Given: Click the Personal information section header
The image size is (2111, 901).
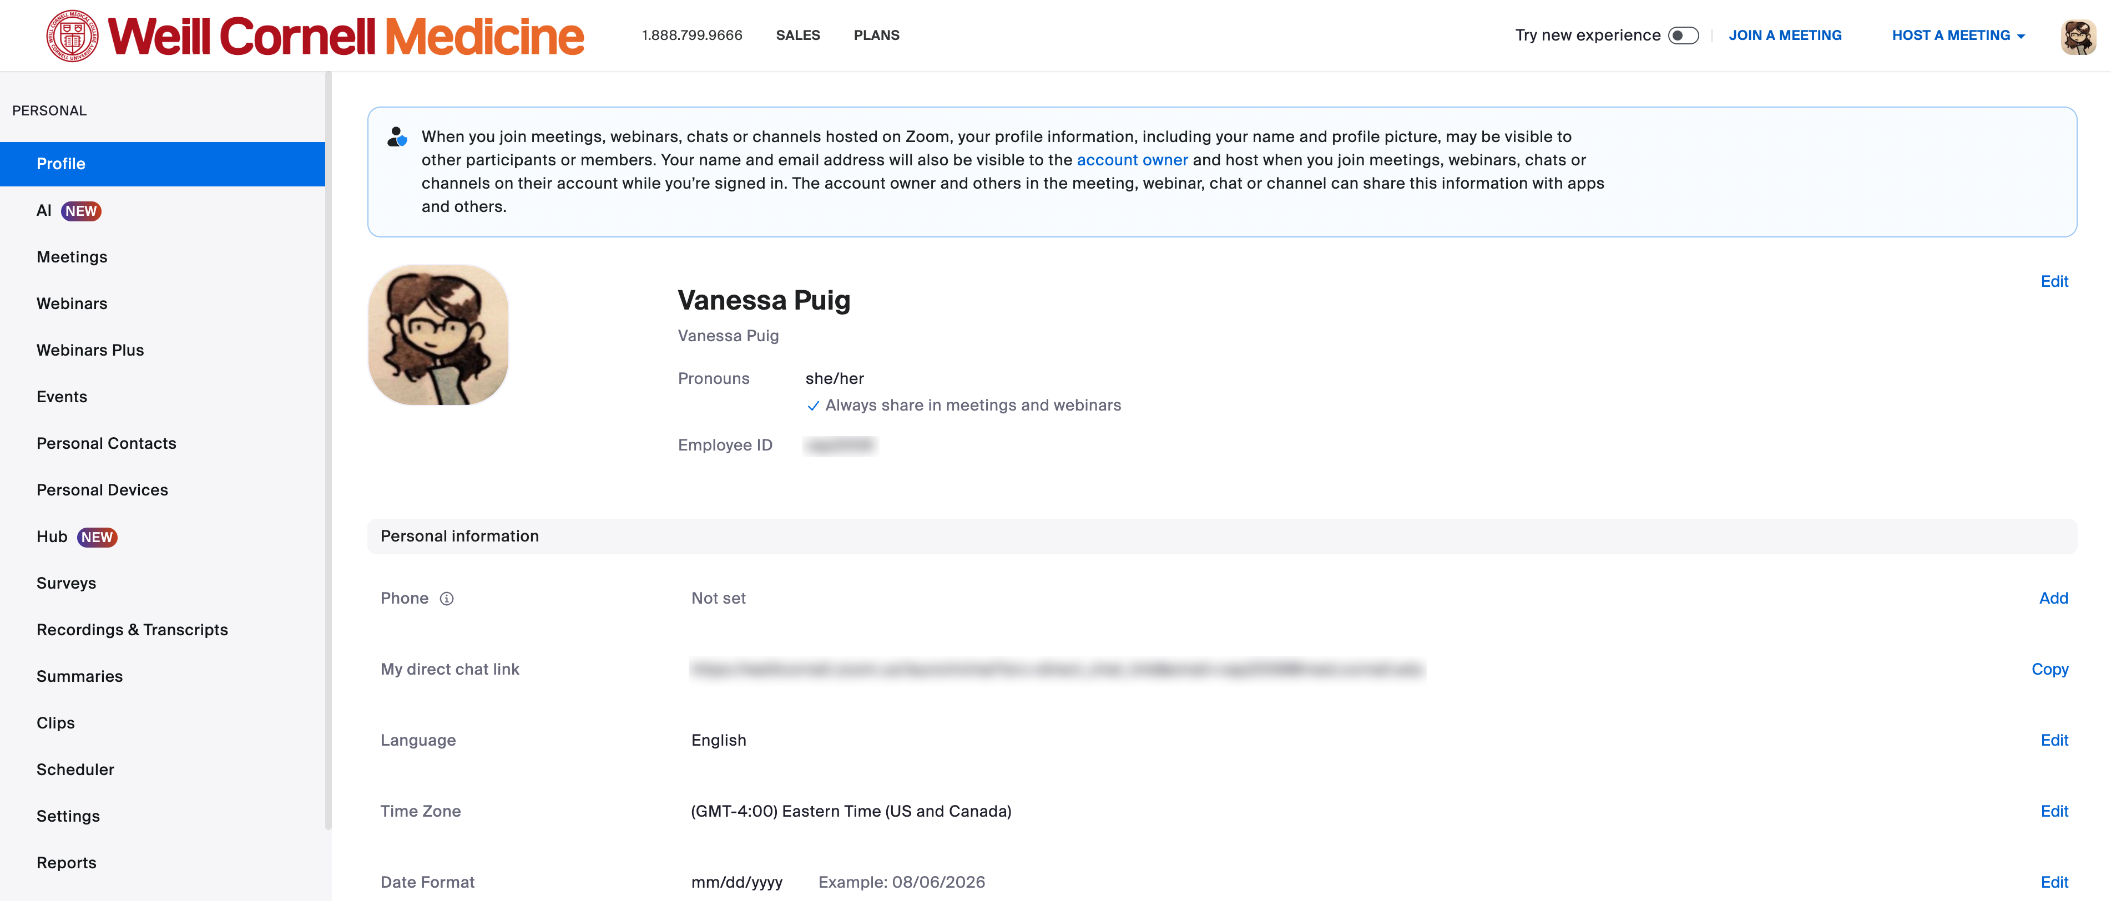Looking at the screenshot, I should [x=1222, y=536].
